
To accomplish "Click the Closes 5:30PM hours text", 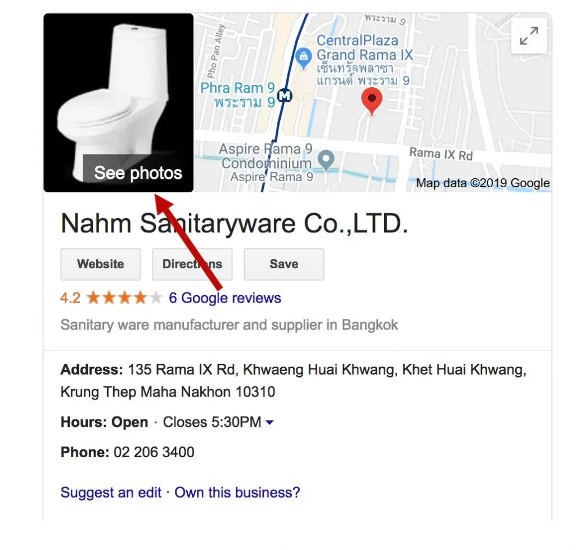I will [x=212, y=422].
